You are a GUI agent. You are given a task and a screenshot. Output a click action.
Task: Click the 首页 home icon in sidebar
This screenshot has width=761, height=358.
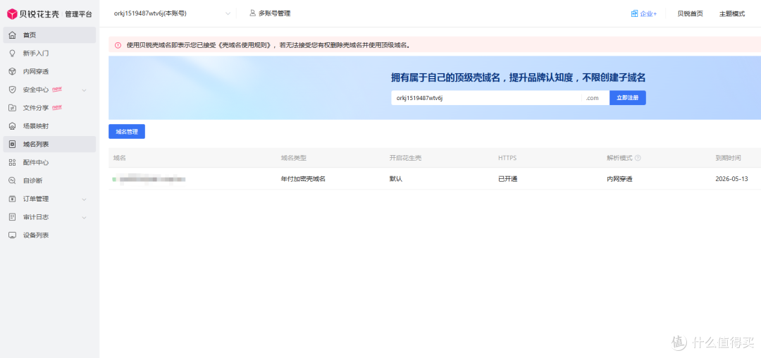[x=13, y=35]
